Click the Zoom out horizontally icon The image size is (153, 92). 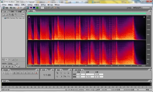pyautogui.click(x=61, y=73)
